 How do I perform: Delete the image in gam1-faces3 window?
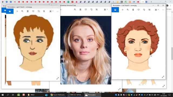[x=28, y=11]
